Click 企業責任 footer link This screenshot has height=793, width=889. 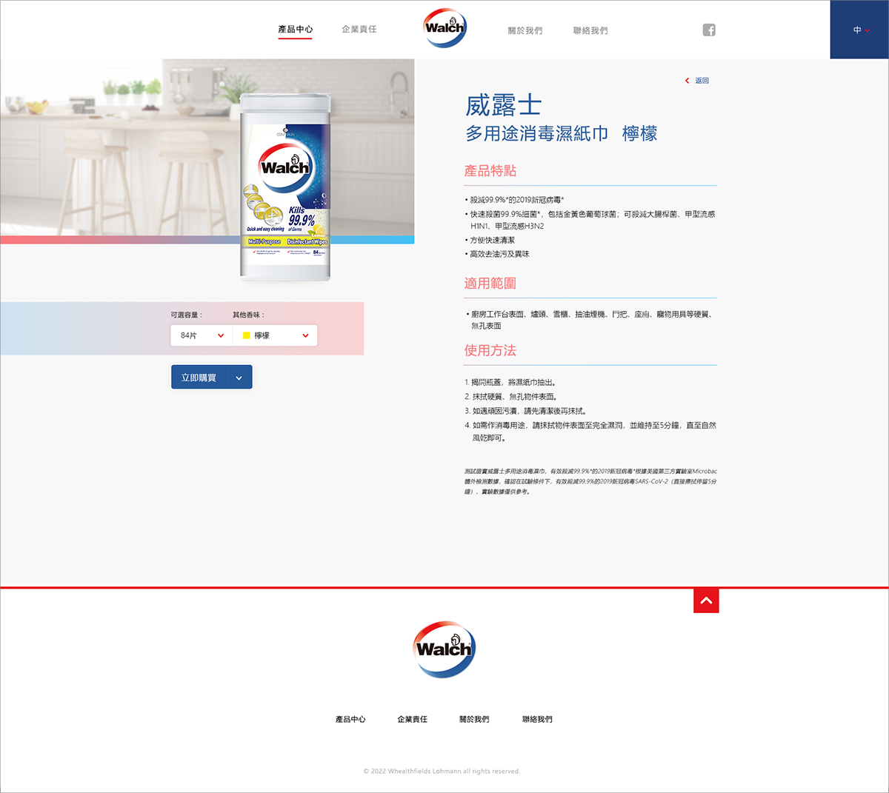point(412,720)
